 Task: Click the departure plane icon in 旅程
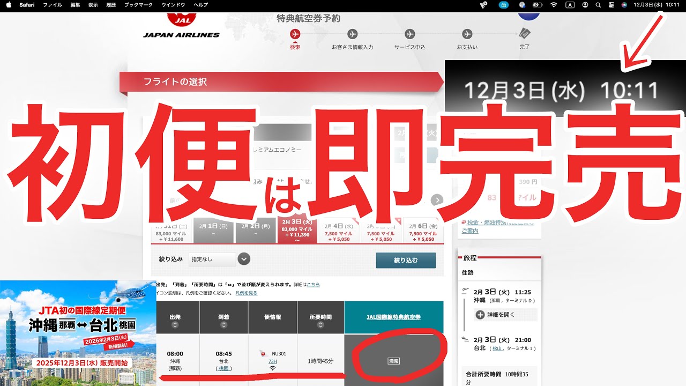tap(465, 291)
